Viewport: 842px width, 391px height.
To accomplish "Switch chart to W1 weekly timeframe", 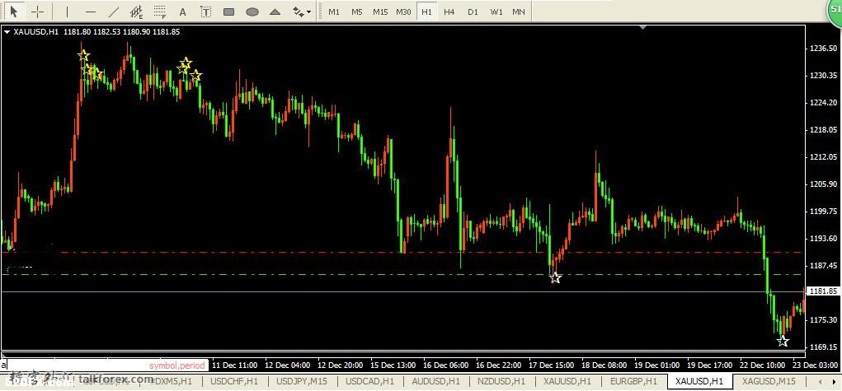I will tap(496, 12).
